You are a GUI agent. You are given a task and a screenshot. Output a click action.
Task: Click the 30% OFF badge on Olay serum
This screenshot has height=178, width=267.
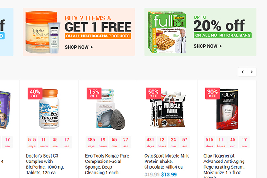(x=213, y=93)
